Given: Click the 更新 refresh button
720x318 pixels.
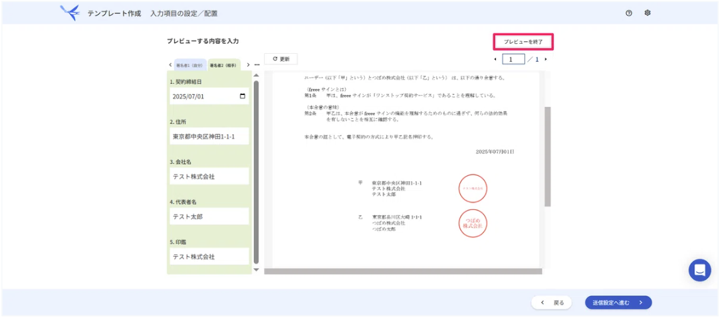Looking at the screenshot, I should [x=281, y=59].
